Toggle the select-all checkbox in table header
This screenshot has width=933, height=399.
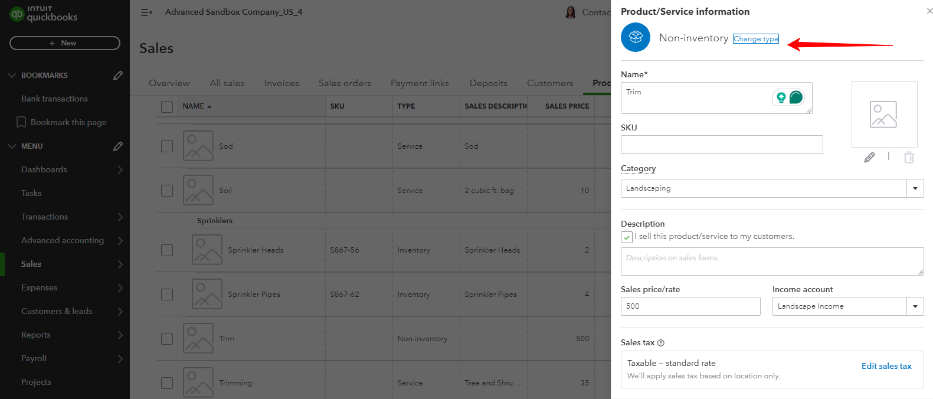tap(167, 106)
